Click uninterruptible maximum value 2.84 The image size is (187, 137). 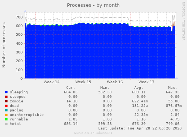175,115
